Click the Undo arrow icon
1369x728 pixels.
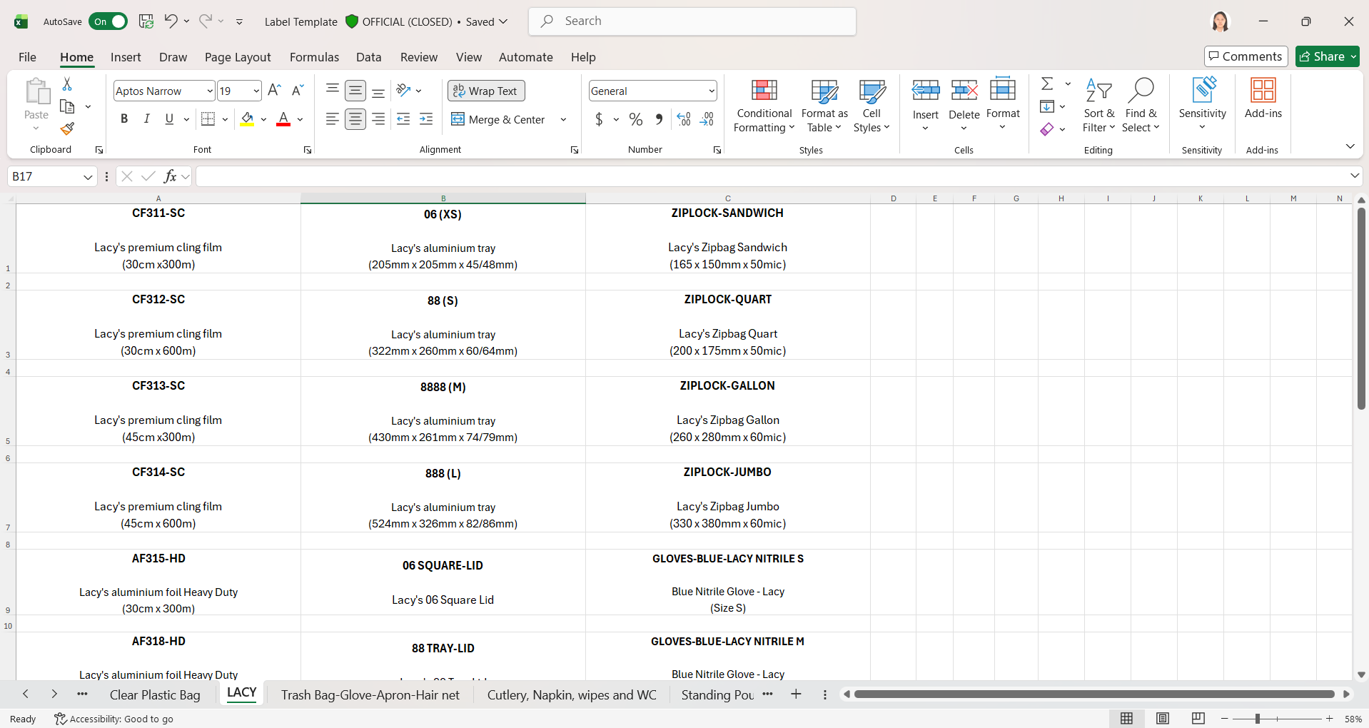coord(171,21)
